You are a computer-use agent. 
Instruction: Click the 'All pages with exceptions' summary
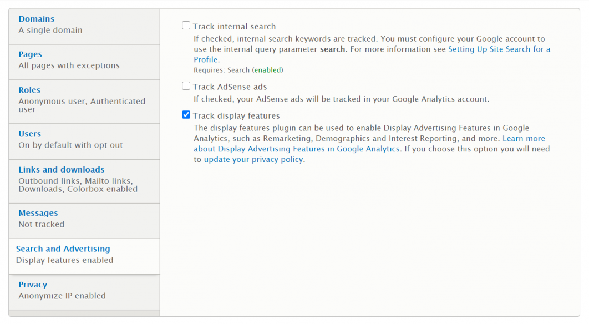tap(69, 65)
